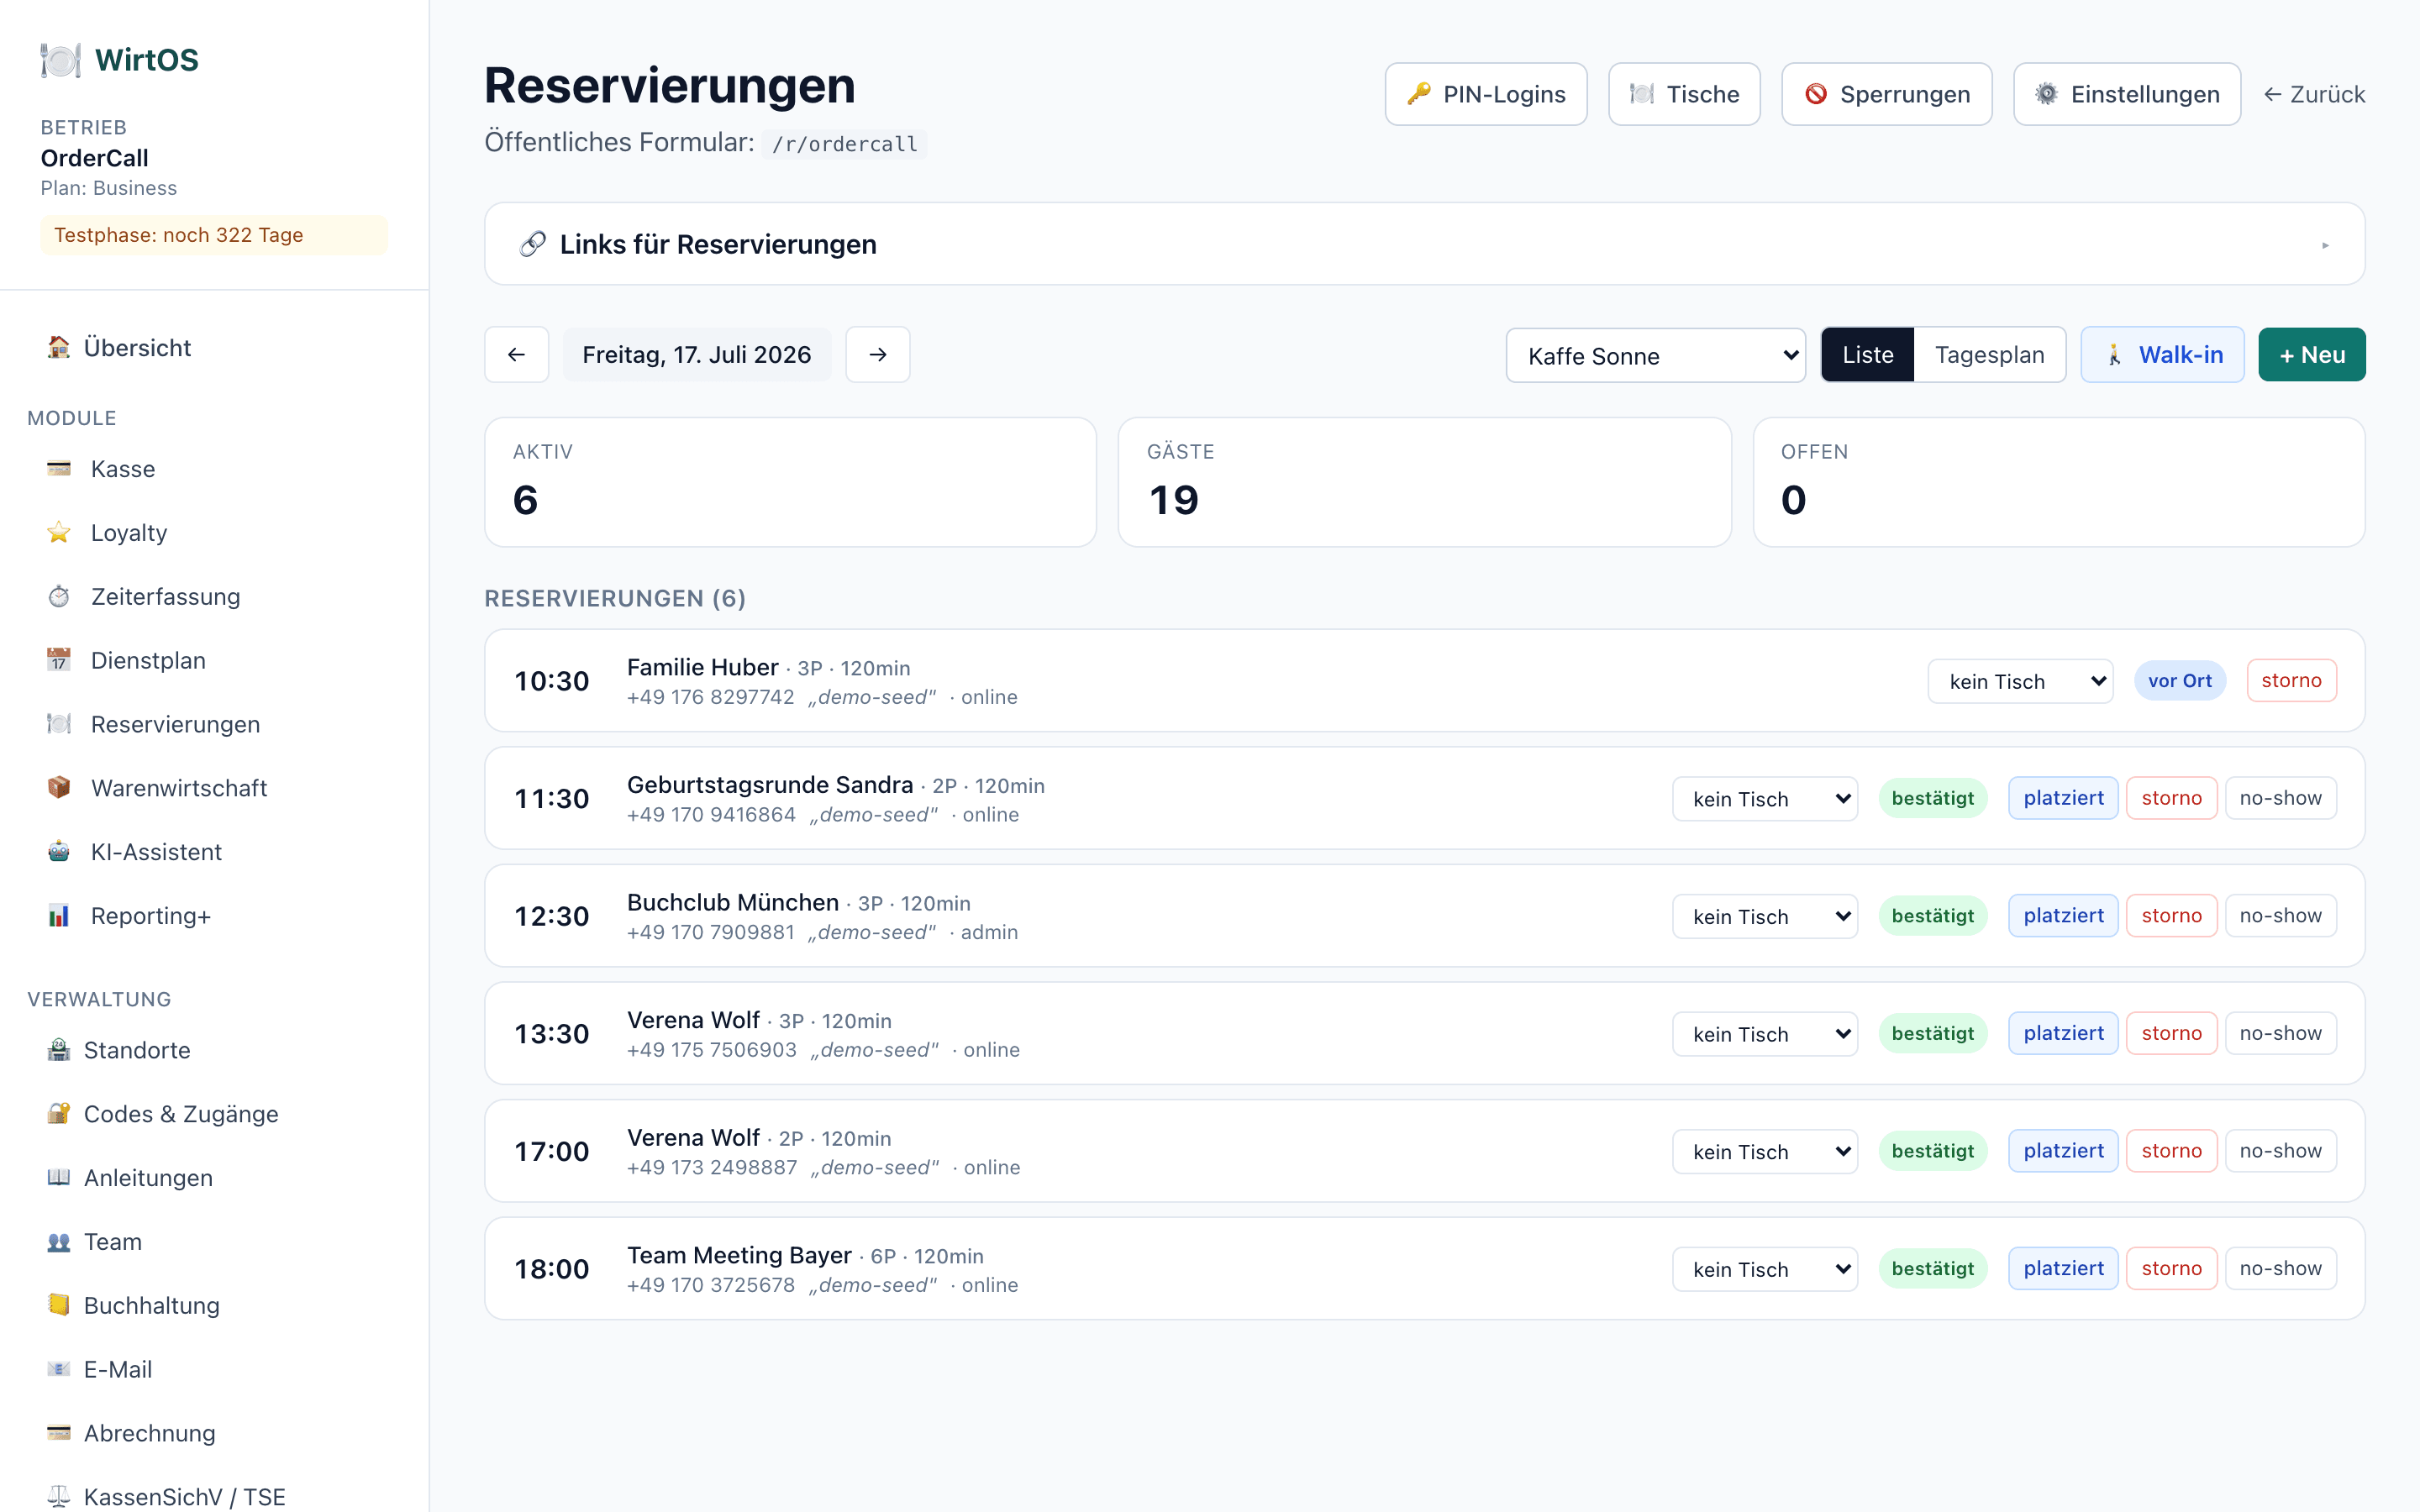2420x1512 pixels.
Task: Open table dropdown for Team Meeting Bayer
Action: click(1765, 1269)
